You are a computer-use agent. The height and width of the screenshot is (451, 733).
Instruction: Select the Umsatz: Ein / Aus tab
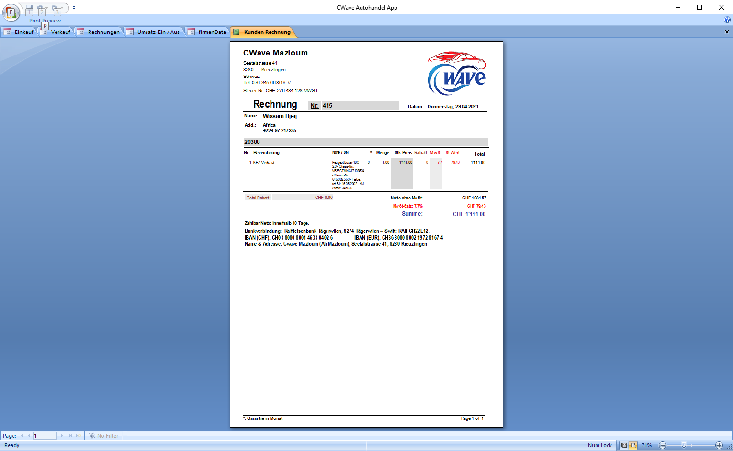tap(154, 32)
